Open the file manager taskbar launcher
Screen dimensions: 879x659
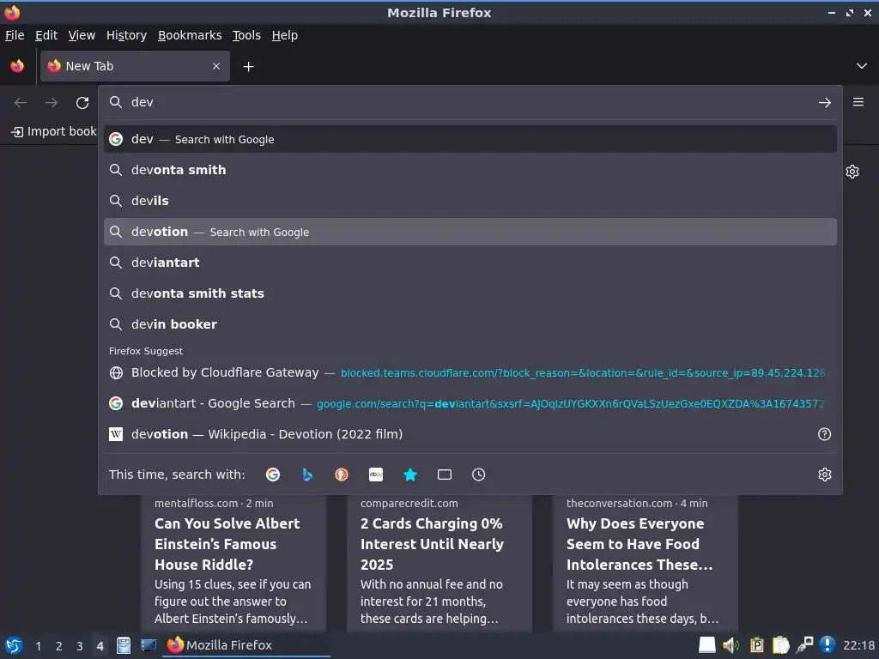pyautogui.click(x=124, y=645)
